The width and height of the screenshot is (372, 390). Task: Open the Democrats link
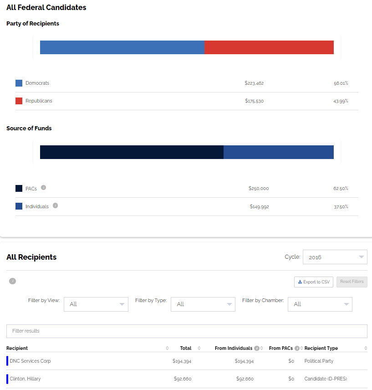[37, 83]
